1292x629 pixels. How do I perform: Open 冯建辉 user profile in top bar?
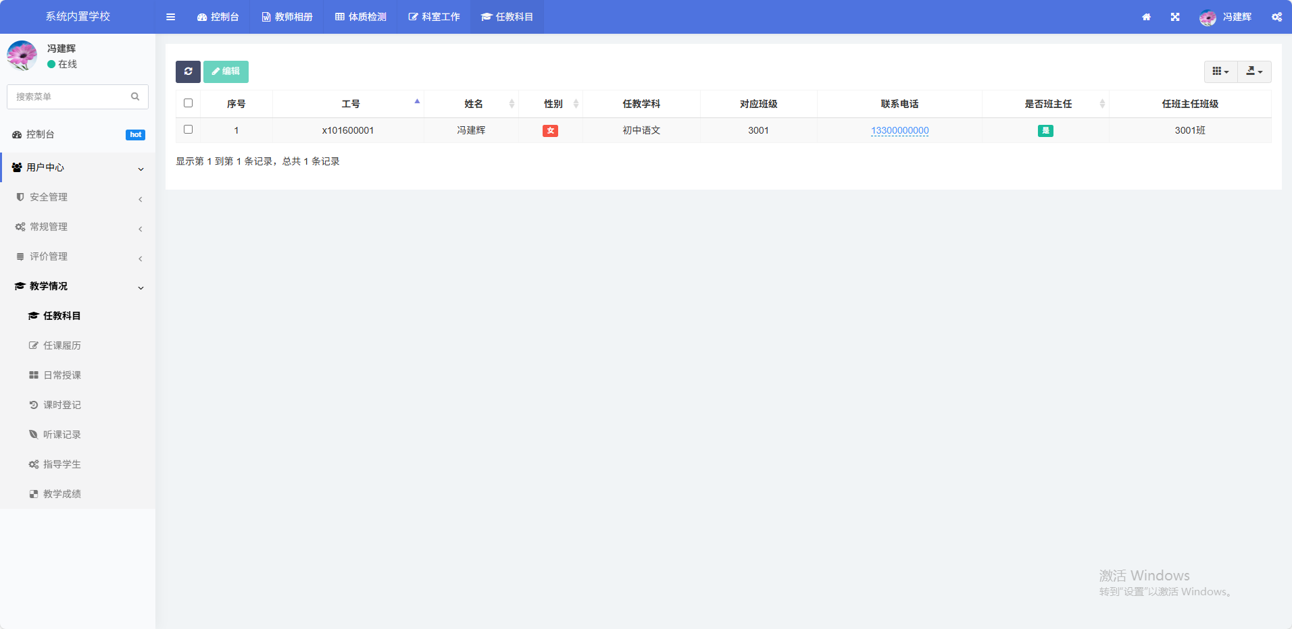click(1226, 17)
